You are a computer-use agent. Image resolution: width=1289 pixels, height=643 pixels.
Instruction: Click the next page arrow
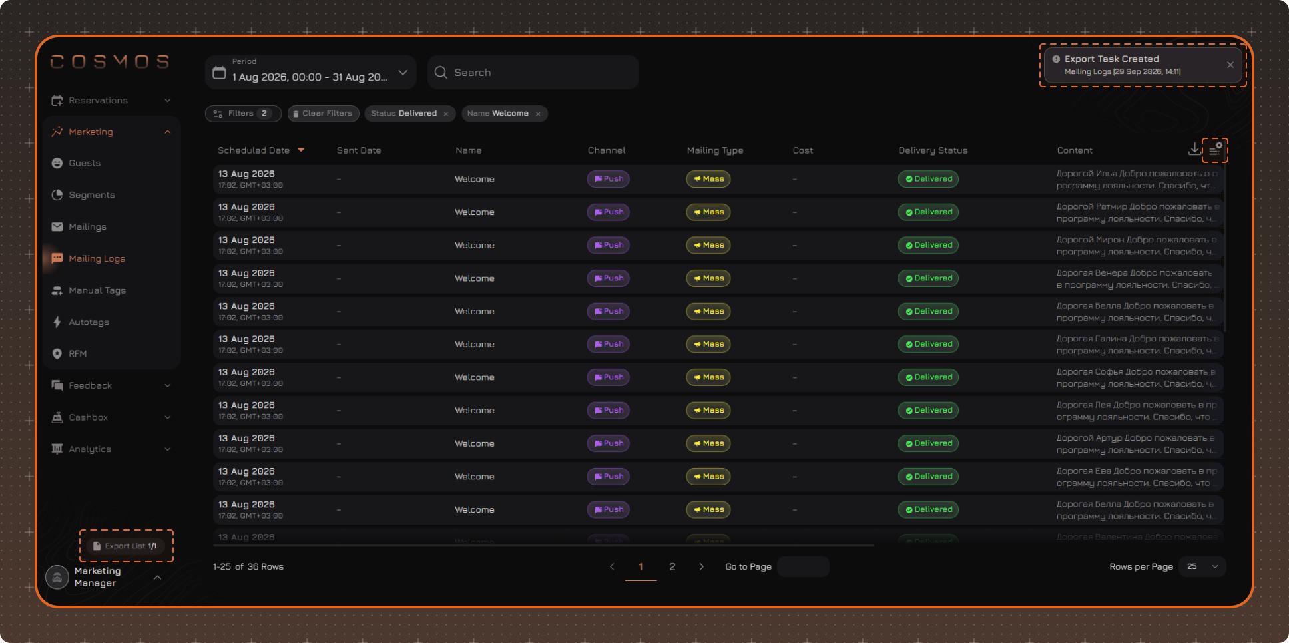click(x=701, y=567)
